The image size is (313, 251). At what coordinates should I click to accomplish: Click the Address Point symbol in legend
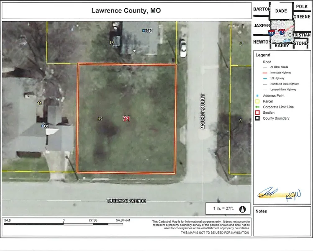(x=258, y=95)
